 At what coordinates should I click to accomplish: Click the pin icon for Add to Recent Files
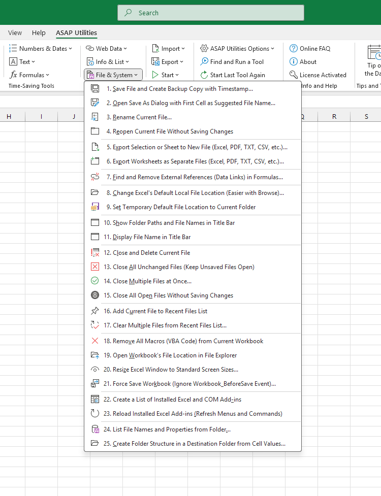[95, 311]
